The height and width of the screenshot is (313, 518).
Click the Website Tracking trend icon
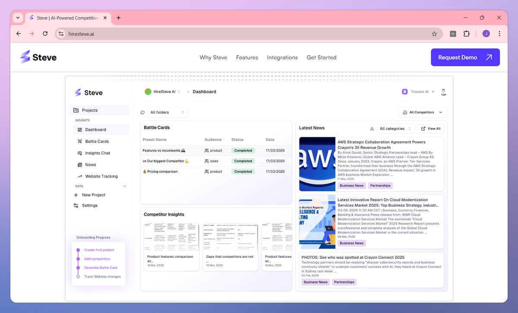(80, 177)
